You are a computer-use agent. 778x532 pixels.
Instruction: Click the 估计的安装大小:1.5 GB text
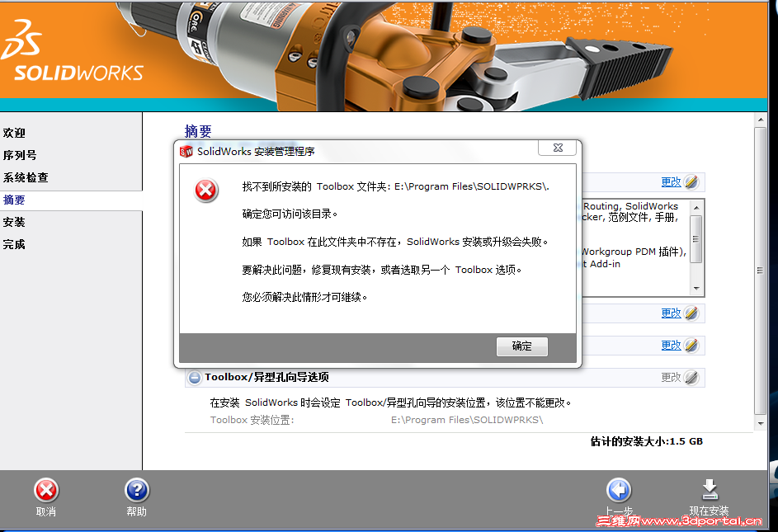(647, 441)
